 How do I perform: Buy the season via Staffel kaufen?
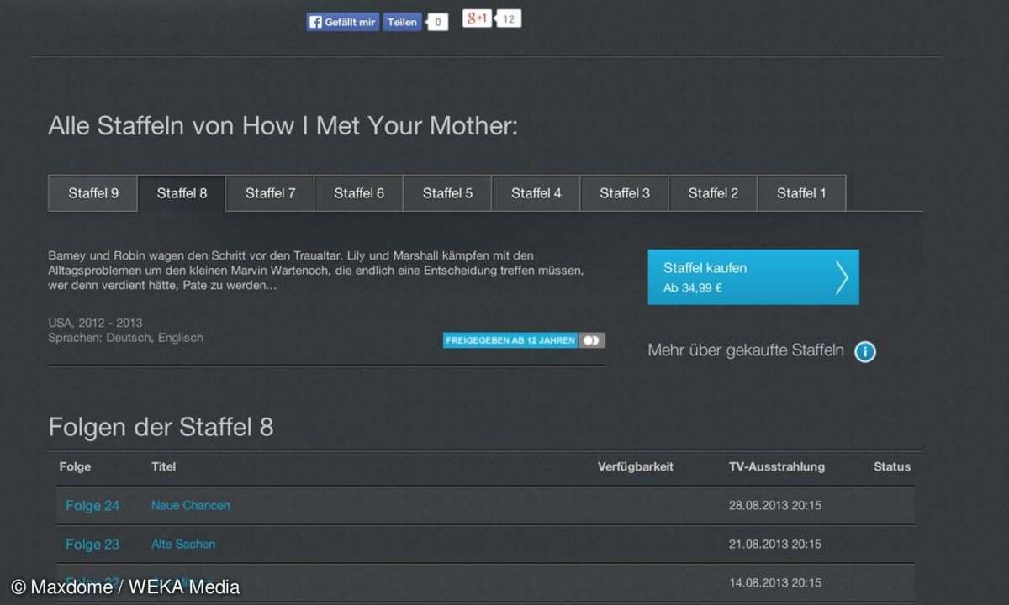(x=753, y=277)
